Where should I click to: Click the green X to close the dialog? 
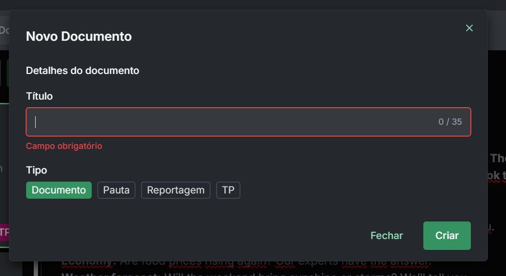point(469,28)
